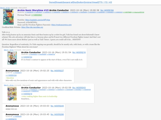
Task: Open the Tails cover thumbnail in original post
Action: [x=8, y=17]
